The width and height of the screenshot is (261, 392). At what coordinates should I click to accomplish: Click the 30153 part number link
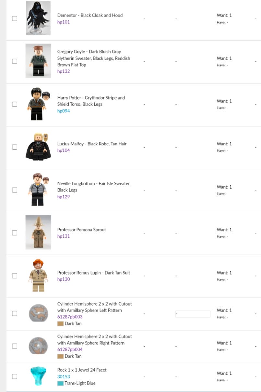point(64,377)
